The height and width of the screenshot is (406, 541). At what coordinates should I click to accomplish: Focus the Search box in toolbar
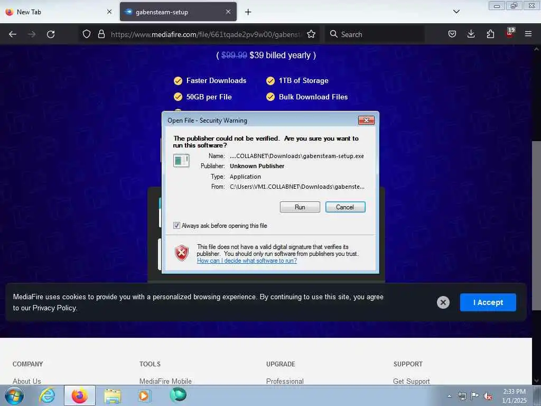coord(375,34)
